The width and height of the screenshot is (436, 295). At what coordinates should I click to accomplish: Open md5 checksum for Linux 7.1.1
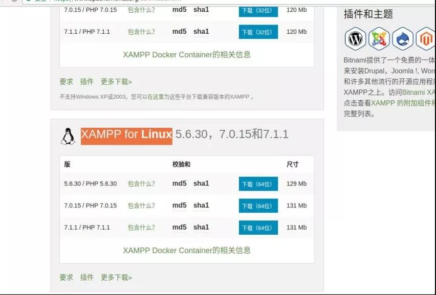179,227
